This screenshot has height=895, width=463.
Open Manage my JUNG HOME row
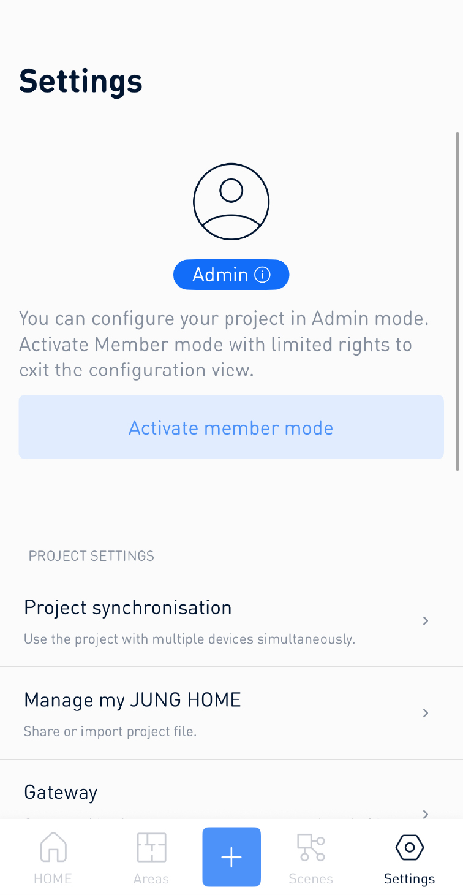231,713
